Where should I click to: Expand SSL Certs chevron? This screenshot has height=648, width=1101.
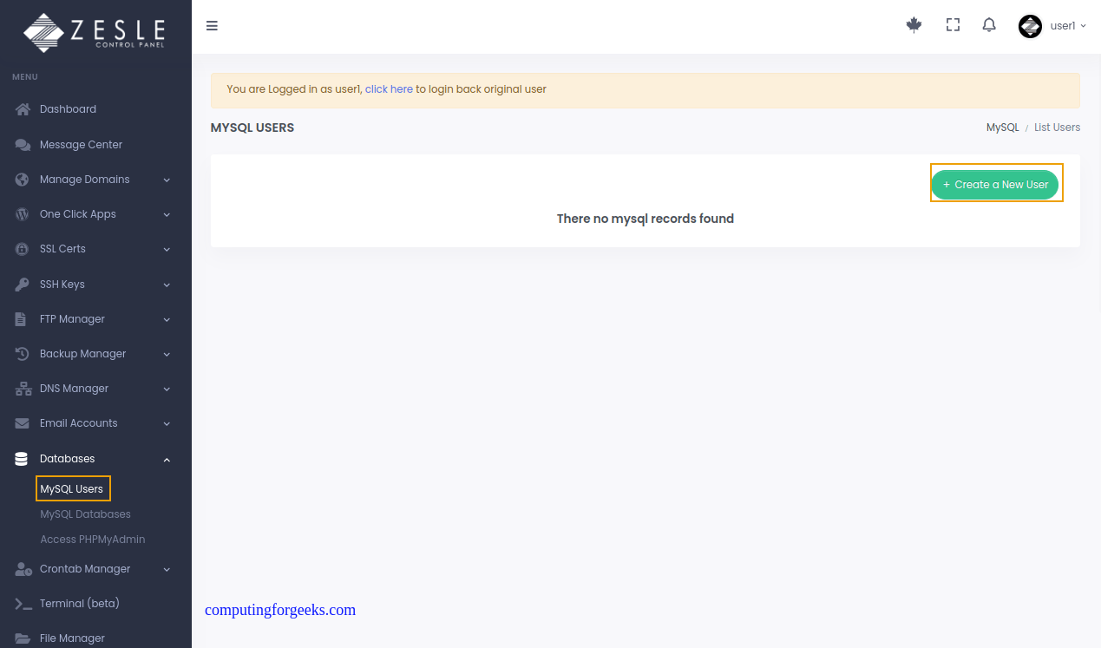[167, 250]
